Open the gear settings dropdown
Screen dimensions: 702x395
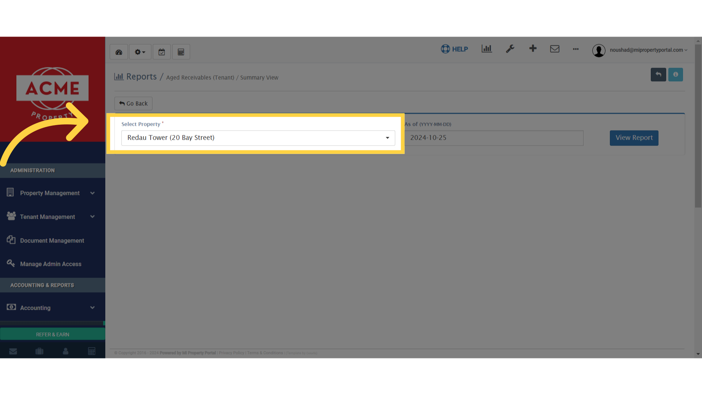(140, 52)
